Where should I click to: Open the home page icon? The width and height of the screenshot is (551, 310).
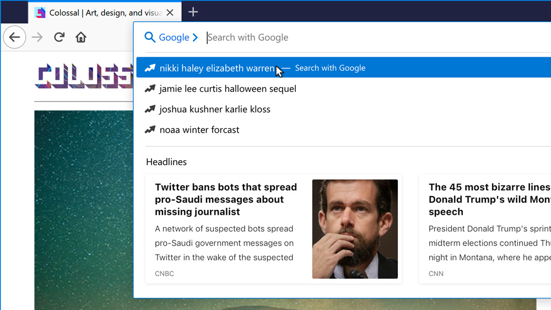81,37
